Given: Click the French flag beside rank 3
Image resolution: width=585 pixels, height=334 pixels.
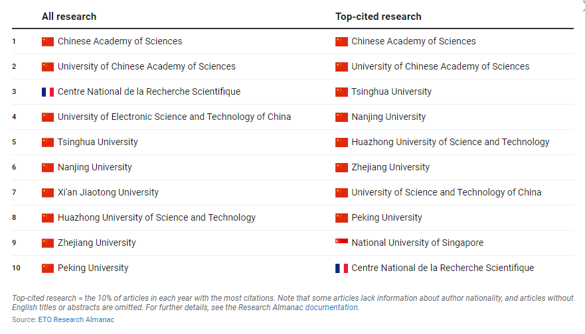Looking at the screenshot, I should coord(48,92).
